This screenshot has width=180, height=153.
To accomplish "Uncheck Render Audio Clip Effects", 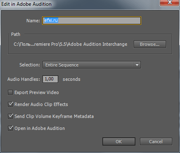I will [x=10, y=104].
